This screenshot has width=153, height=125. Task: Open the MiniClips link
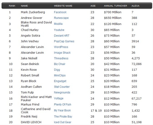60,76
